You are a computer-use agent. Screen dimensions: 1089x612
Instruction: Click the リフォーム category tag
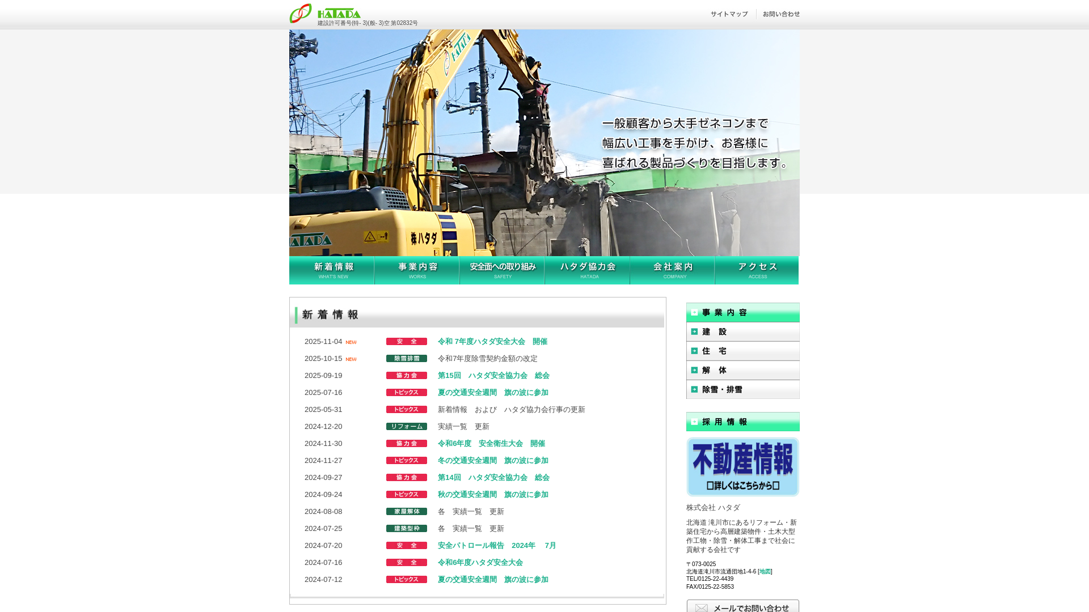pyautogui.click(x=407, y=427)
